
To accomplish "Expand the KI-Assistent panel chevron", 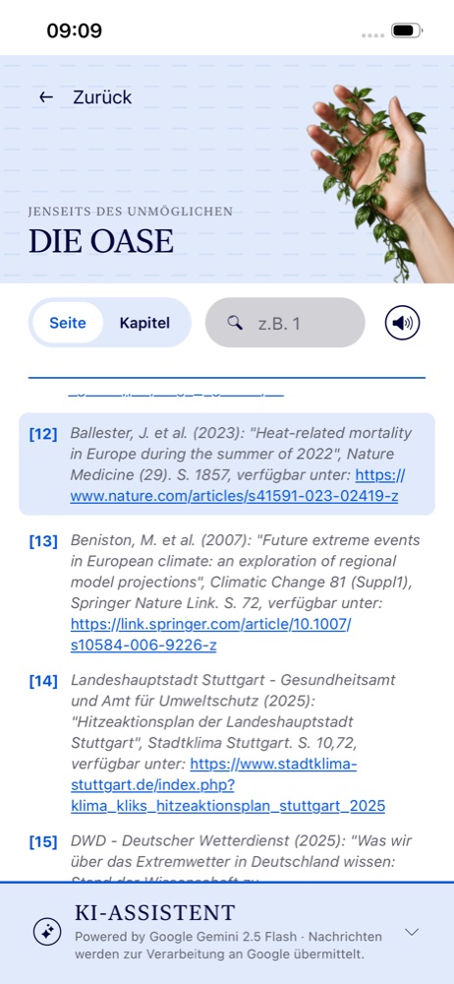I will (x=412, y=932).
